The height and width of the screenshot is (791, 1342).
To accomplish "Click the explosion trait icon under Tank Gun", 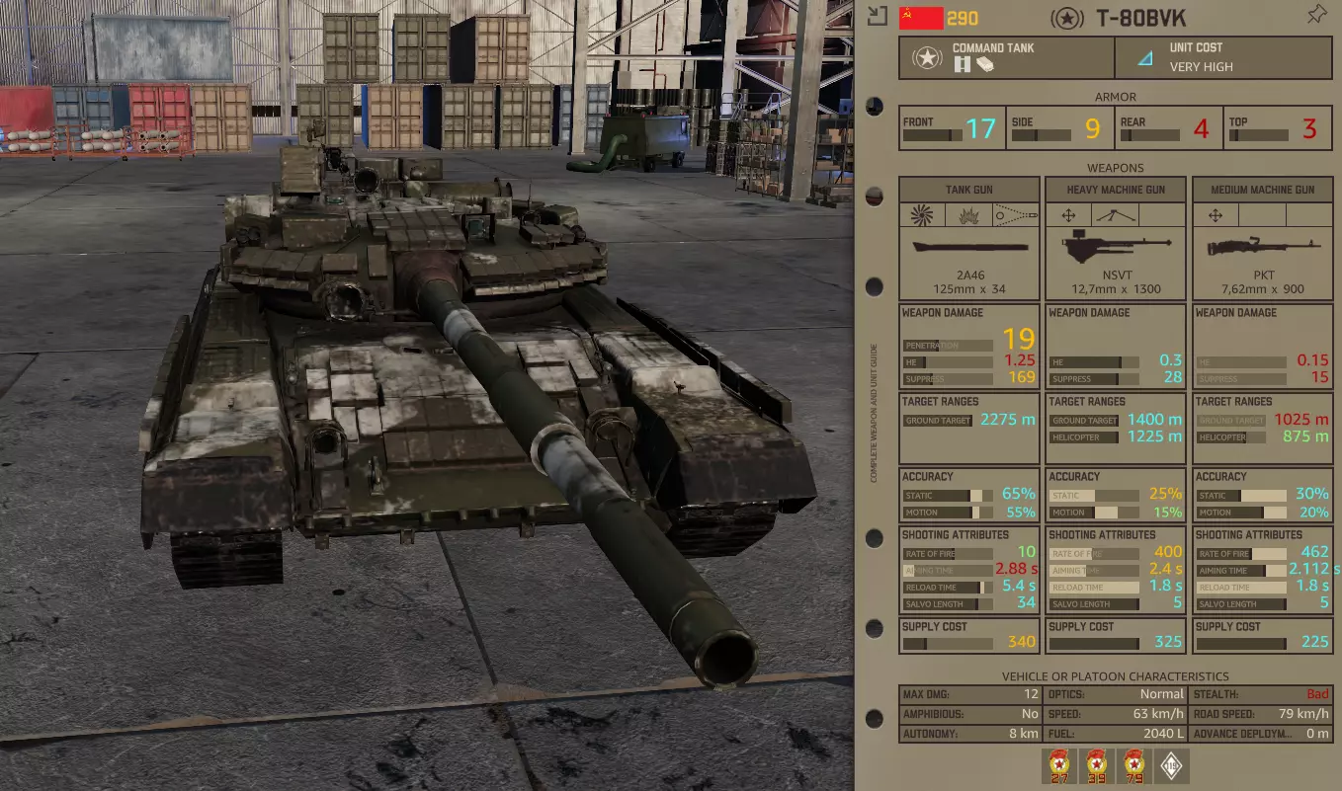I will point(968,214).
